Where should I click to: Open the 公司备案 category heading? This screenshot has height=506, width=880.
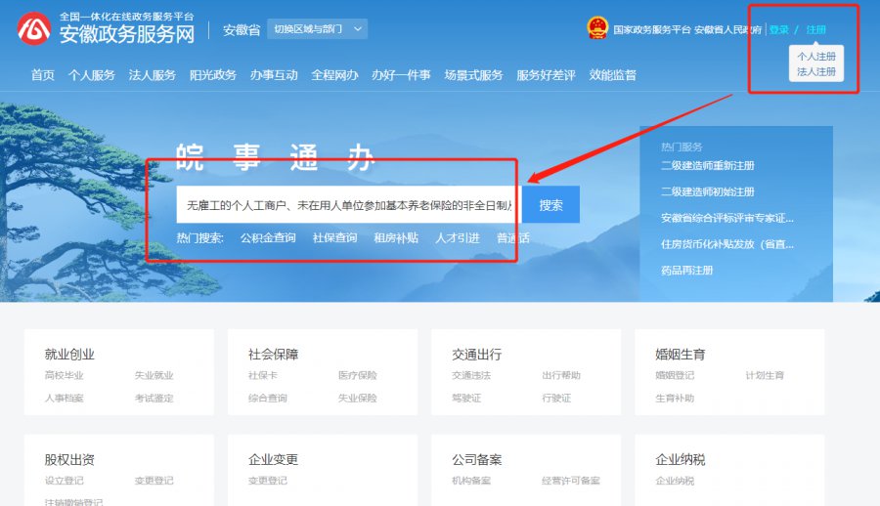(x=477, y=460)
